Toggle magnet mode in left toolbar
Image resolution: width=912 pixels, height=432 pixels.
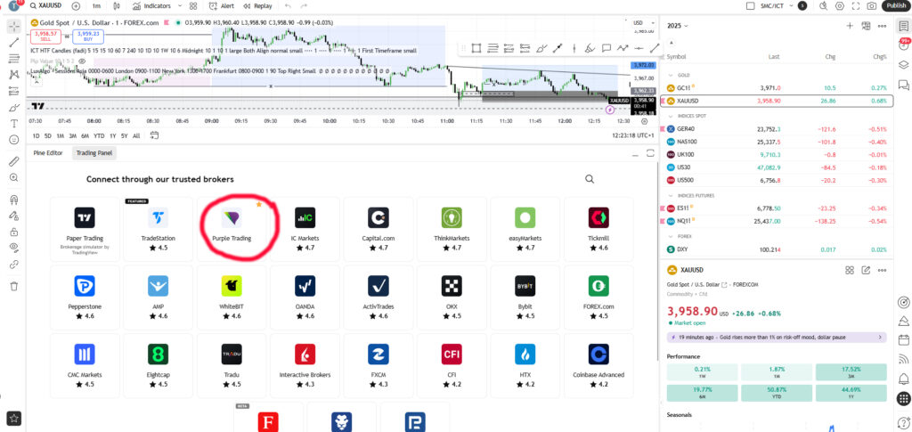[13, 200]
